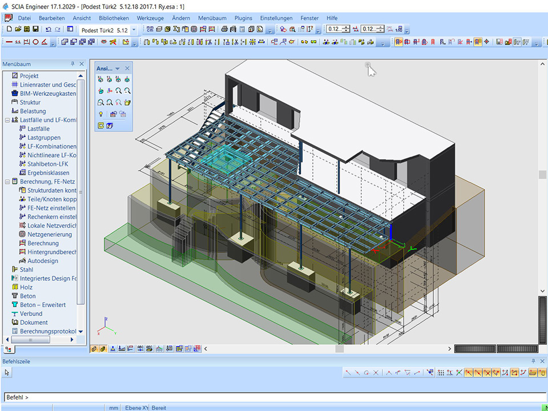Click the view in X direction icon
This screenshot has height=411, width=548.
pyautogui.click(x=100, y=80)
